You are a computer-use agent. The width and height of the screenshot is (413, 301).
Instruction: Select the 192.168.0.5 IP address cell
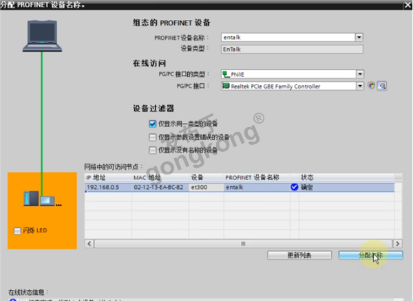(108, 187)
